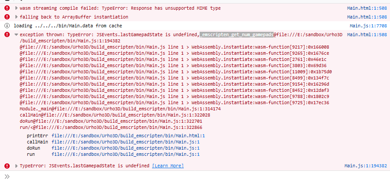390x181 pixels.
Task: Click the wasm-function[9154]:0x16296d stack line
Action: (x=175, y=84)
